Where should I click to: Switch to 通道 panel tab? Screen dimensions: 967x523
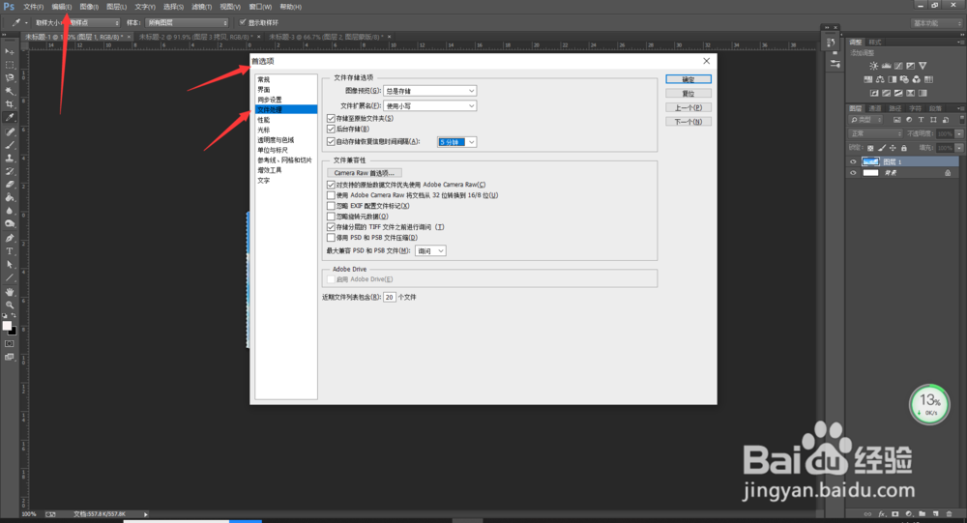(x=875, y=108)
